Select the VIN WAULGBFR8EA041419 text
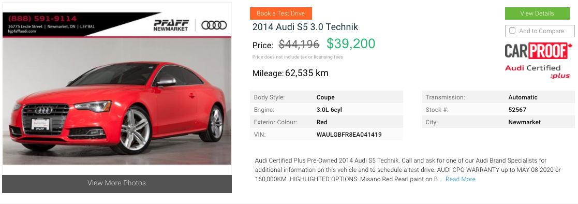This screenshot has height=204, width=578. click(349, 135)
